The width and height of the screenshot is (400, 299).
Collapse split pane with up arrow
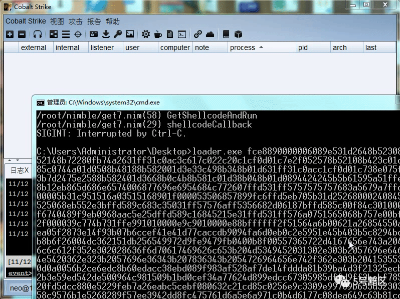tap(10, 160)
